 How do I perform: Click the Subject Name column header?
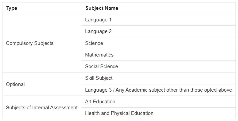pos(102,8)
